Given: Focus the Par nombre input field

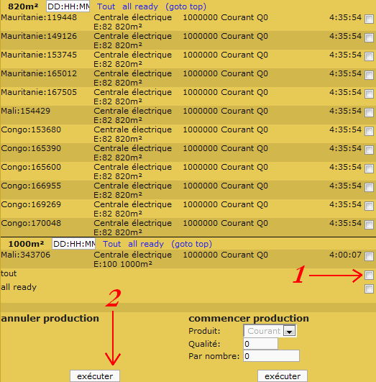Looking at the screenshot, I should point(271,356).
